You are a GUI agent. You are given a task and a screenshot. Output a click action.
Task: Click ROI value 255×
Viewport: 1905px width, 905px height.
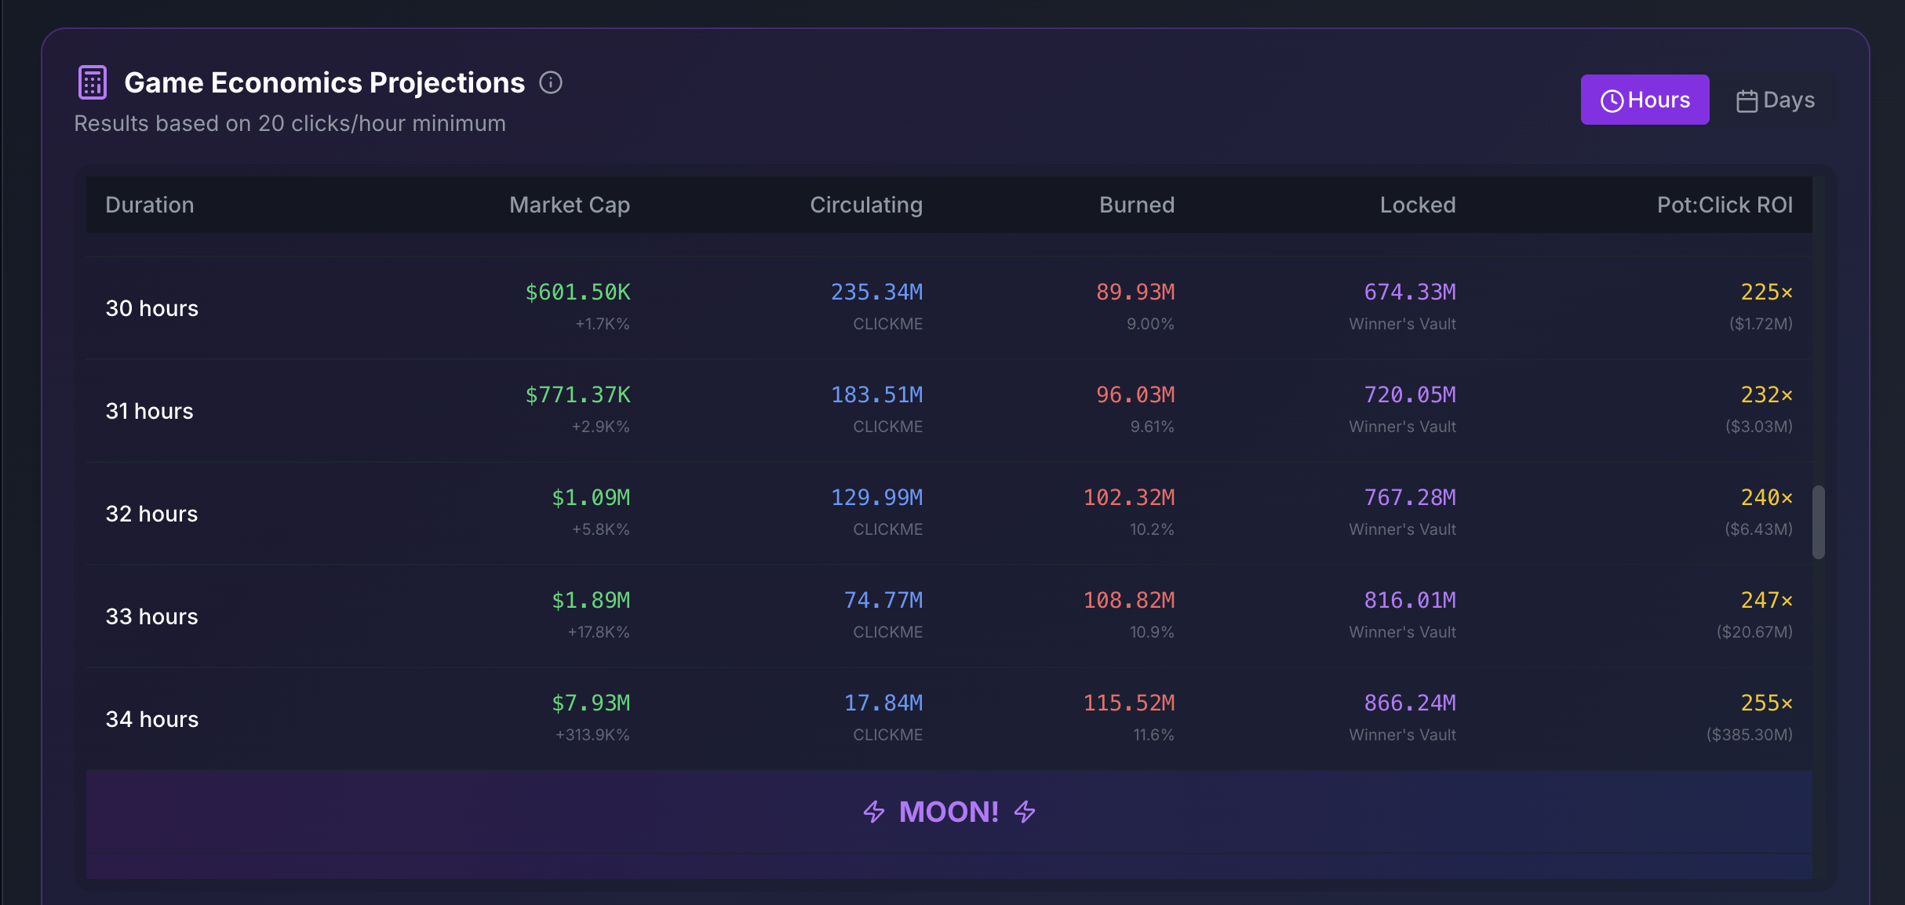coord(1767,703)
